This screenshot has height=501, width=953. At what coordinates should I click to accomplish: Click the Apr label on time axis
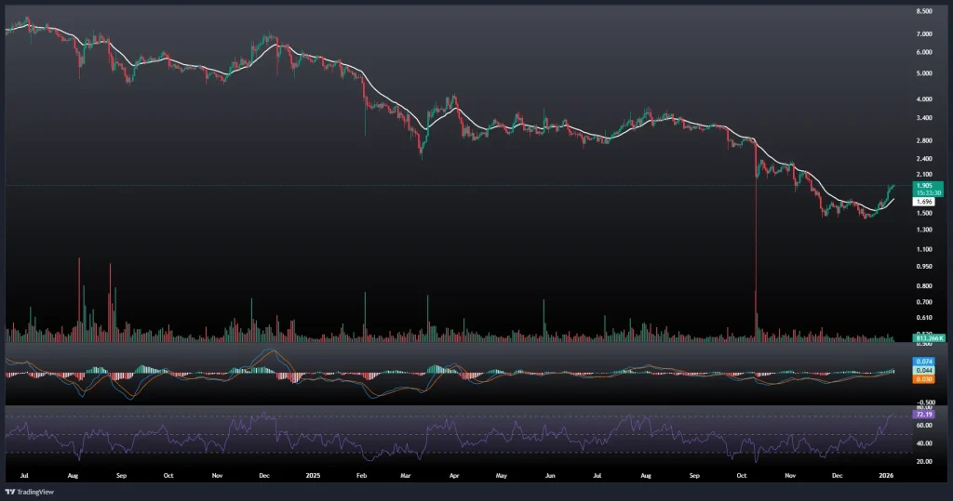(x=453, y=474)
